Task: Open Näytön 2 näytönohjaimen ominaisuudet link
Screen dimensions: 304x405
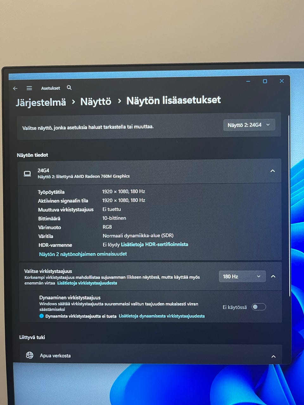Action: tap(83, 254)
